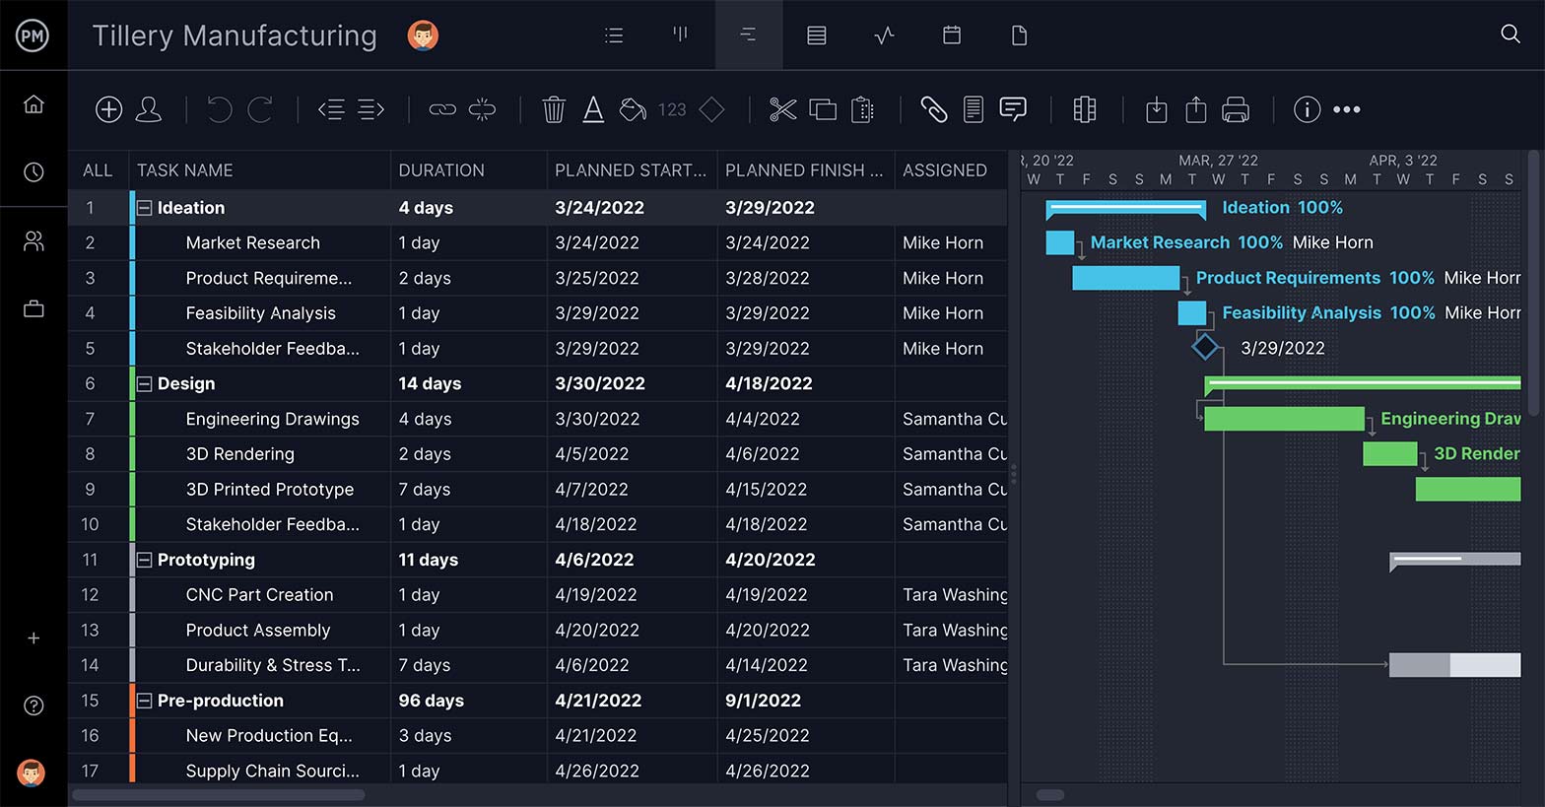Click the paperclip attachment icon

(933, 109)
